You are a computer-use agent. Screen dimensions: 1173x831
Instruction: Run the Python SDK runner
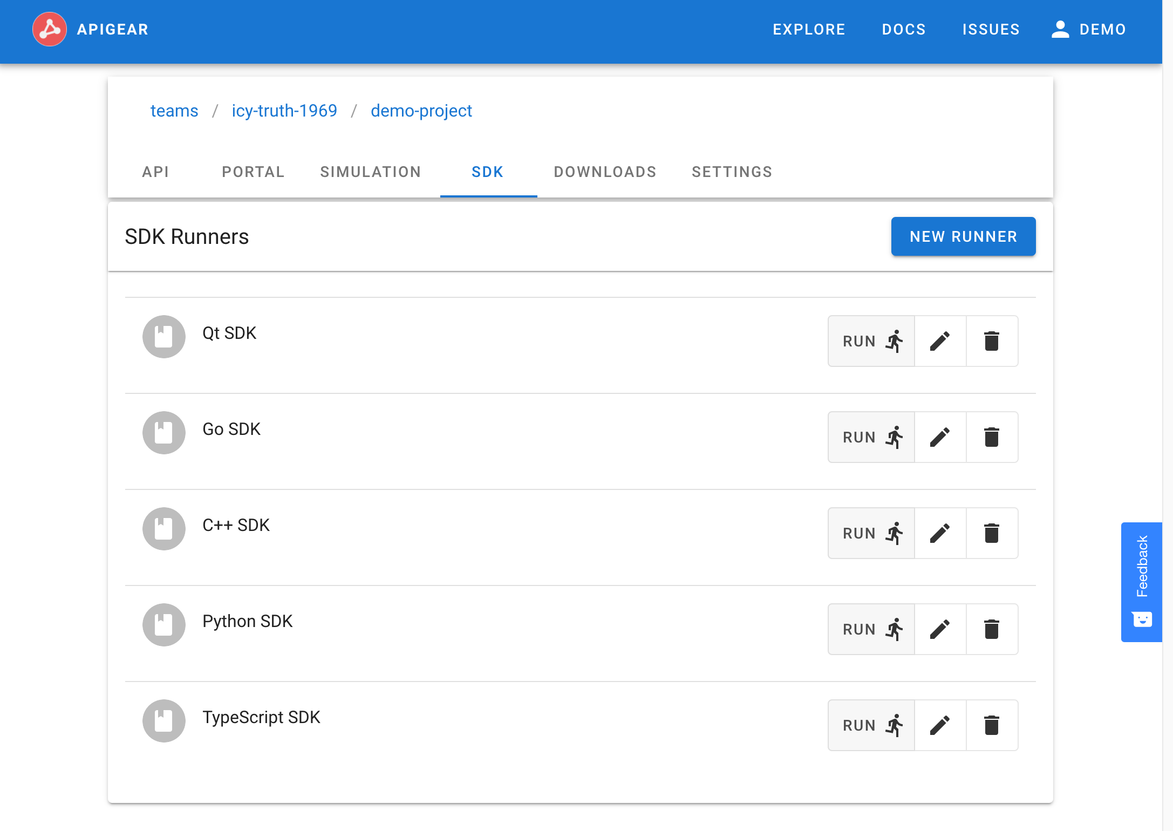coord(870,629)
